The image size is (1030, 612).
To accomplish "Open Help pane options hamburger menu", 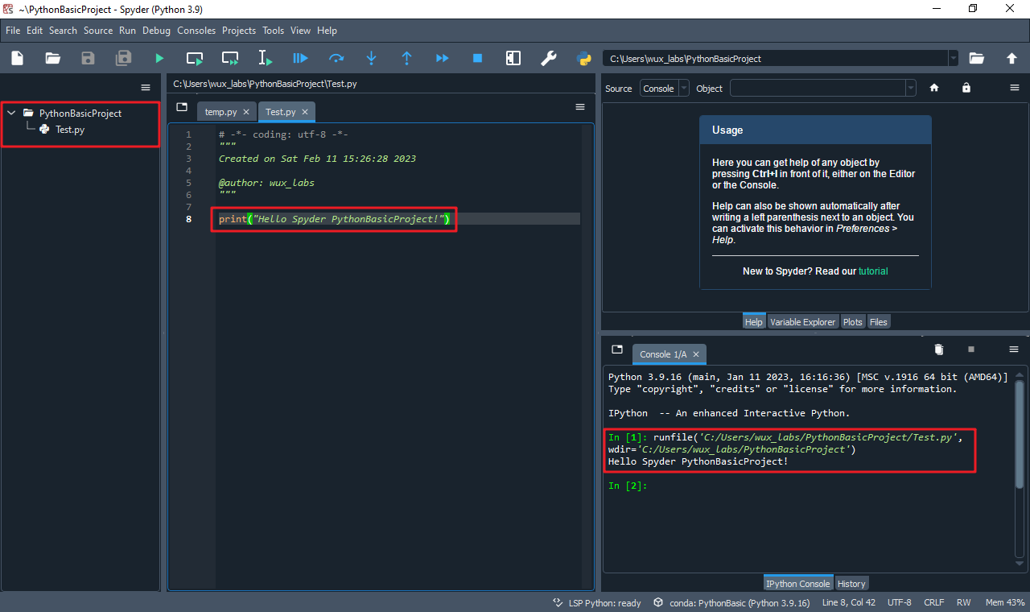I will tap(1014, 89).
